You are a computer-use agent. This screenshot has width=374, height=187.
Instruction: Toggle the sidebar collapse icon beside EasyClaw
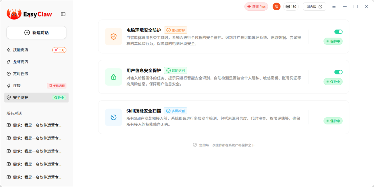(x=63, y=14)
